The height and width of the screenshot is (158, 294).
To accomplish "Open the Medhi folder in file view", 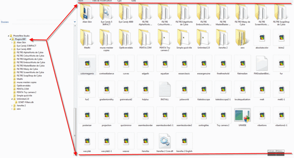I will 87,37.
